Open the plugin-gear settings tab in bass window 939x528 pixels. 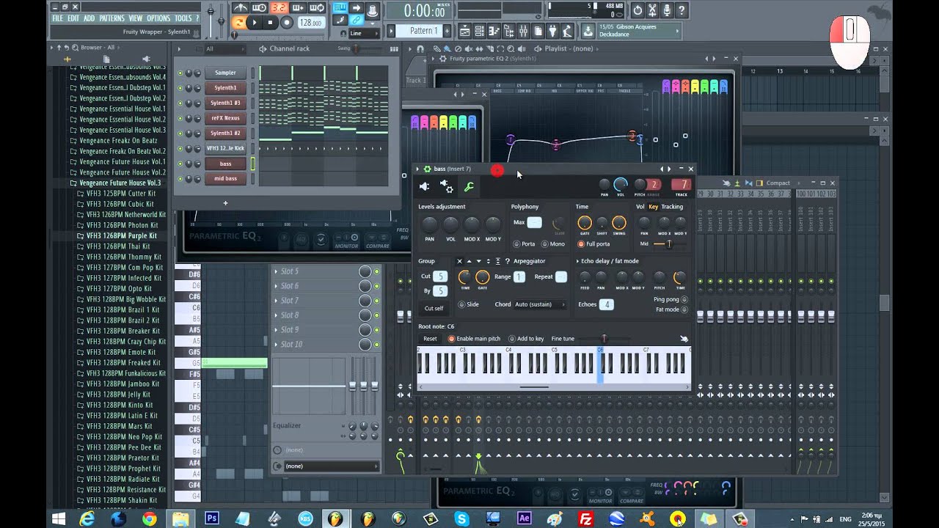point(446,187)
